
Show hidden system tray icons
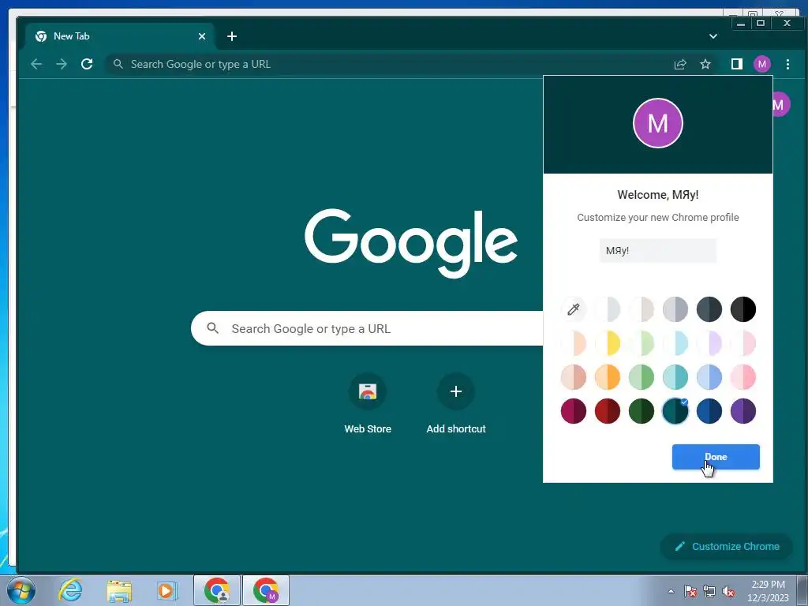coord(671,591)
